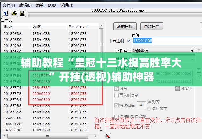The height and width of the screenshot is (139, 202).
Task: Open the 编辑(E) menu
Action: [25, 5]
